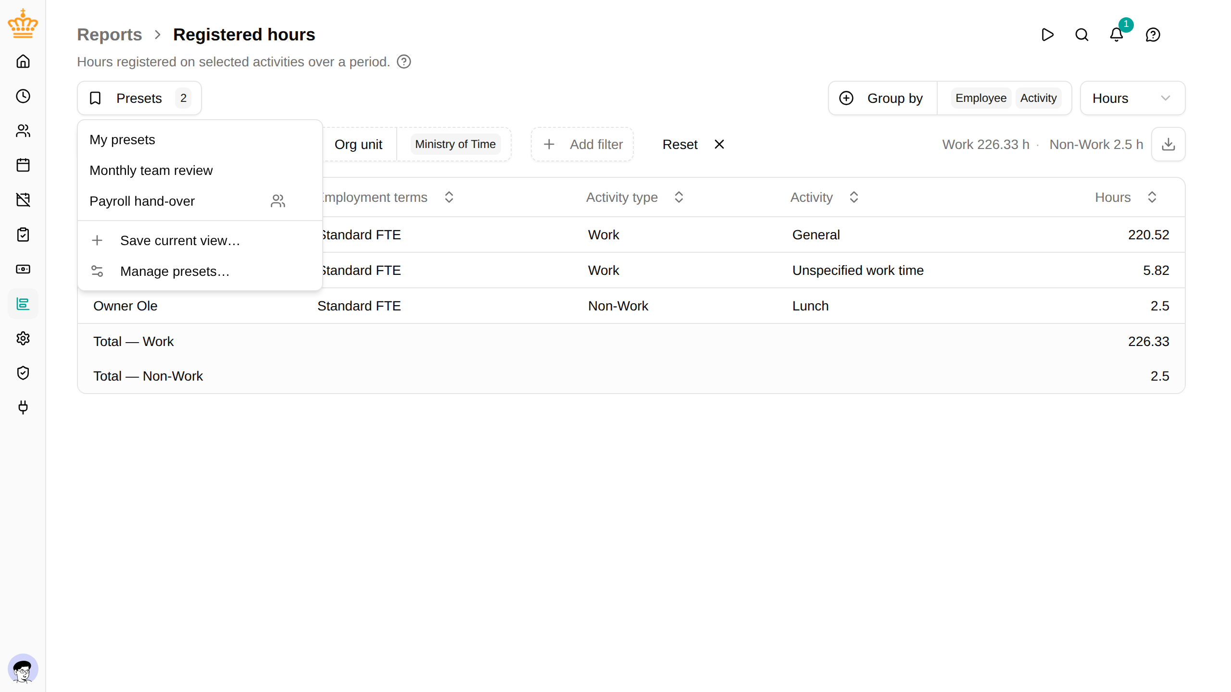Open the plug integrations sidebar icon
The height and width of the screenshot is (692, 1231).
click(x=23, y=408)
